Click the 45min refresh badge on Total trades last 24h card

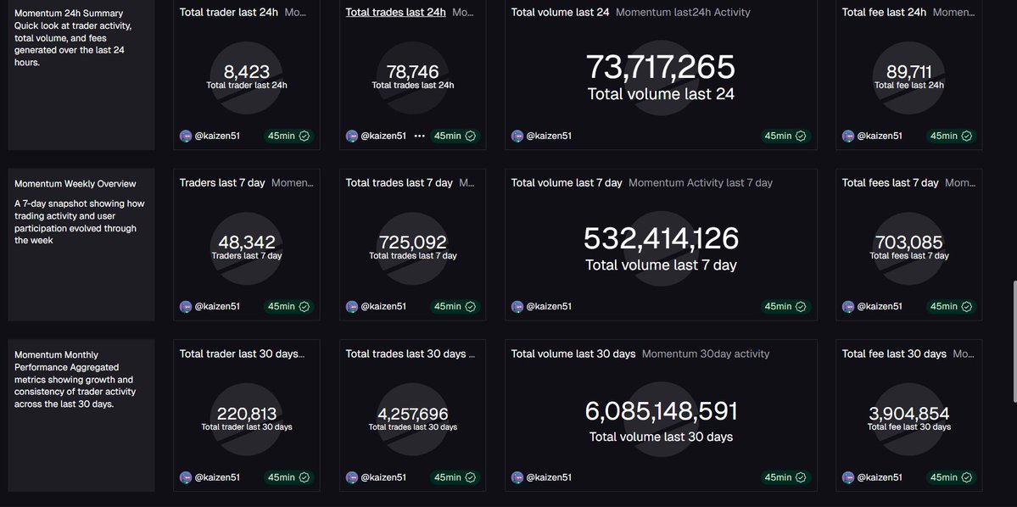click(x=455, y=136)
